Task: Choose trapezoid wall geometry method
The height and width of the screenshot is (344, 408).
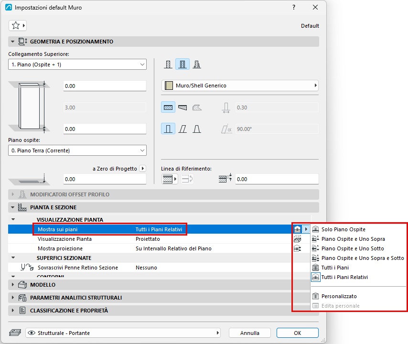Action: (183, 107)
